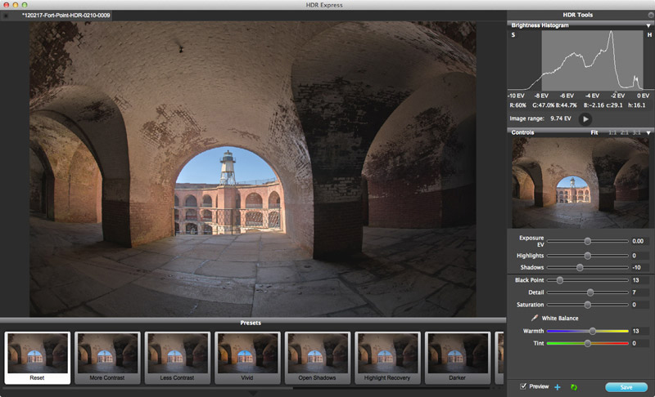Collapse the Controls section triangle

coord(648,132)
